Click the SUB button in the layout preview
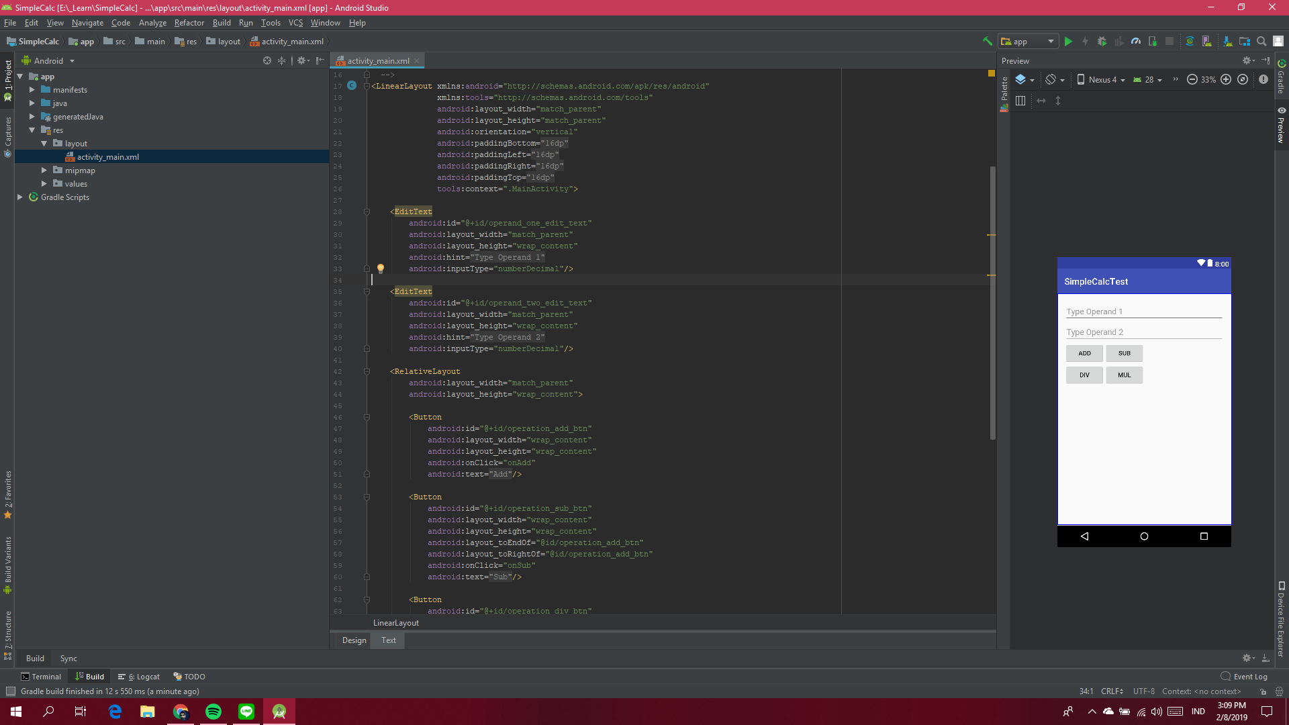The height and width of the screenshot is (725, 1289). (1124, 353)
